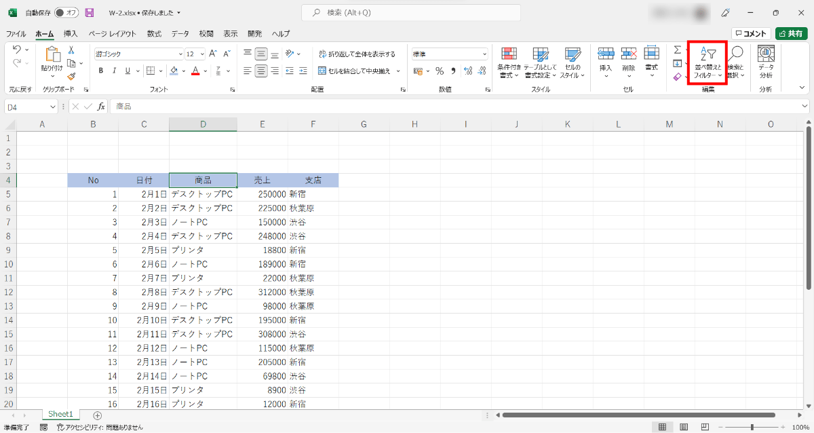The image size is (814, 433).
Task: Toggle Italic formatting
Action: 114,71
